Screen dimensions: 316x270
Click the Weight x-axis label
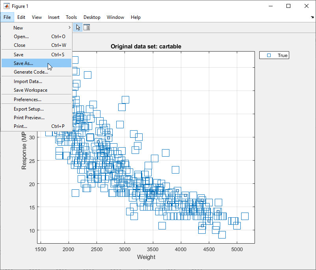[146, 257]
